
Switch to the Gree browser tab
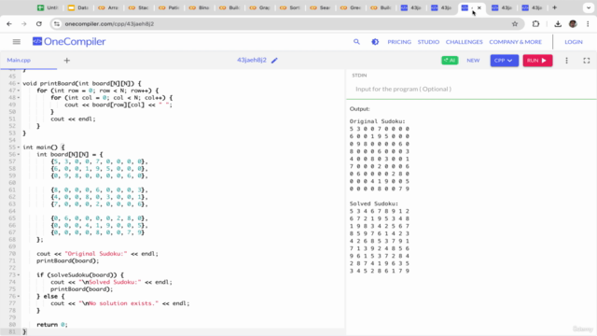(x=351, y=7)
